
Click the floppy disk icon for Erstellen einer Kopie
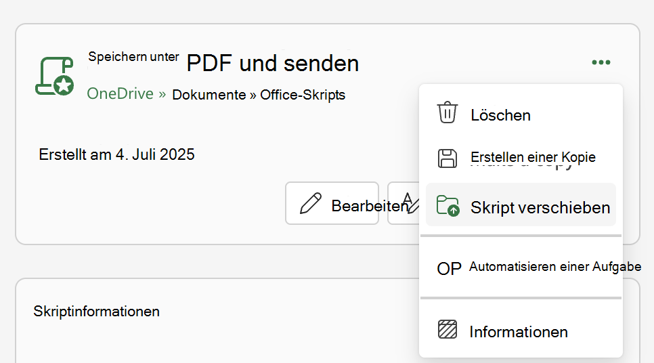[x=447, y=158]
